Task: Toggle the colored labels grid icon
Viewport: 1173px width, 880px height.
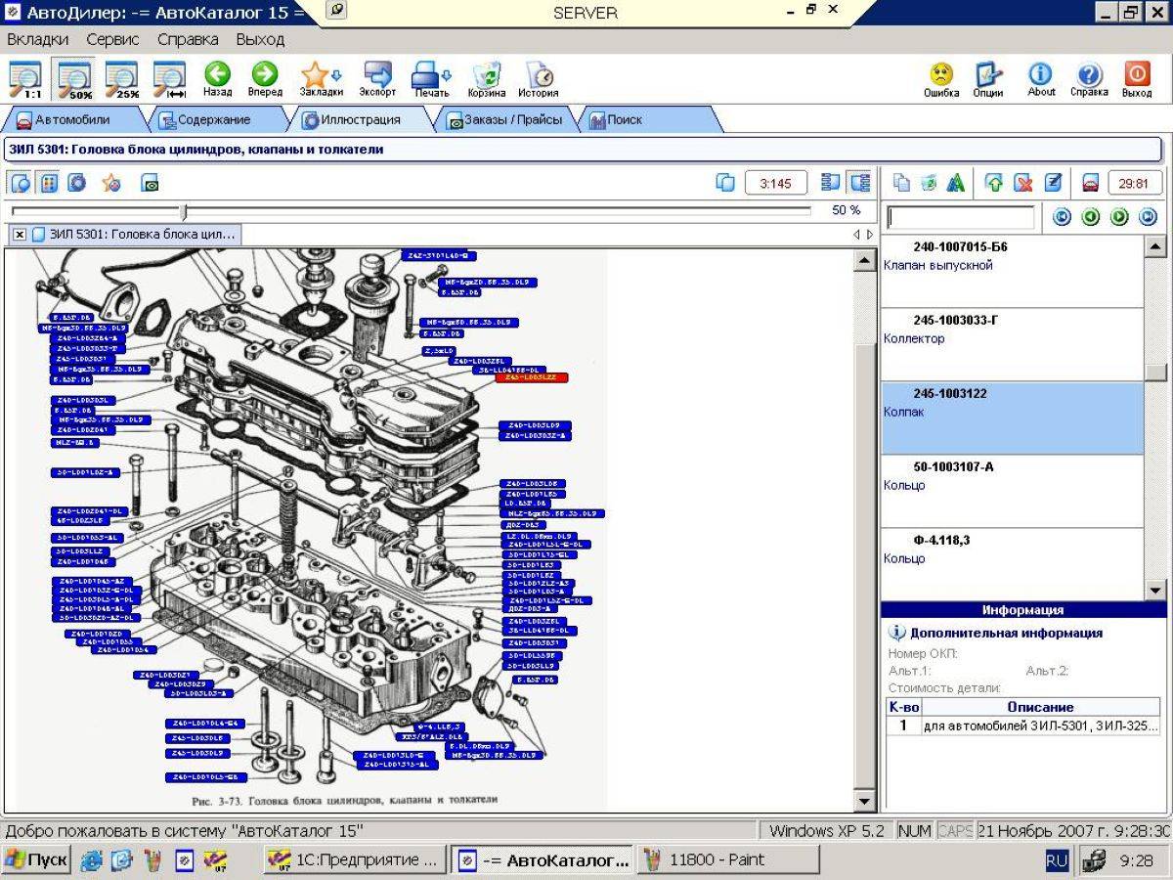Action: coord(49,183)
